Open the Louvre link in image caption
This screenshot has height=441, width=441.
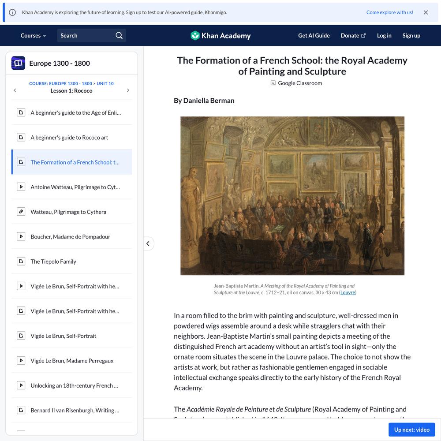(348, 292)
